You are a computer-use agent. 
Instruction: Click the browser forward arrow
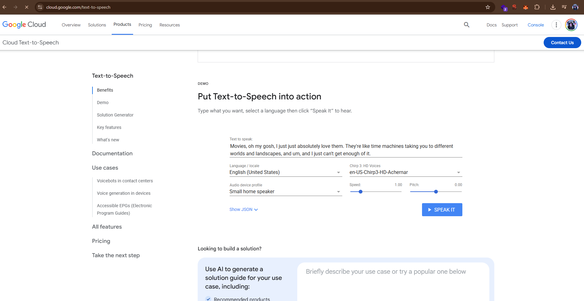[16, 7]
